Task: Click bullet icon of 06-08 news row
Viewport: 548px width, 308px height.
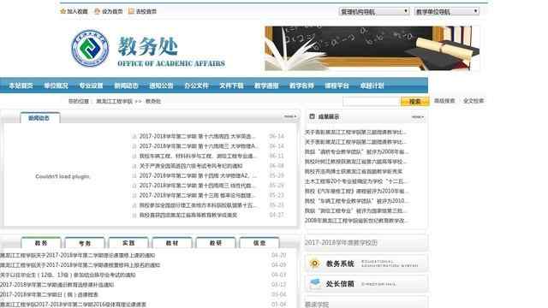Action: pos(134,166)
